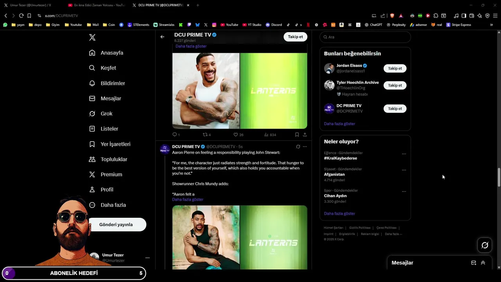501x282 pixels.
Task: Click Daha fazla göster under suggestions
Action: coord(339,124)
